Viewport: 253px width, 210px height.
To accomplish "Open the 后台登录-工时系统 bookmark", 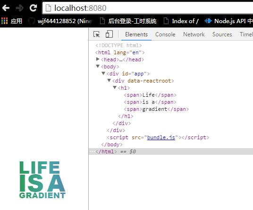I will [x=128, y=21].
